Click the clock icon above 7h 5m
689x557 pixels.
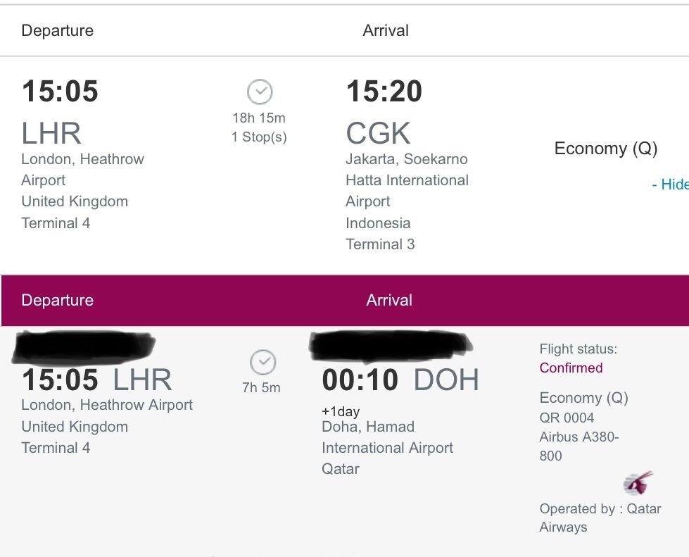point(263,362)
